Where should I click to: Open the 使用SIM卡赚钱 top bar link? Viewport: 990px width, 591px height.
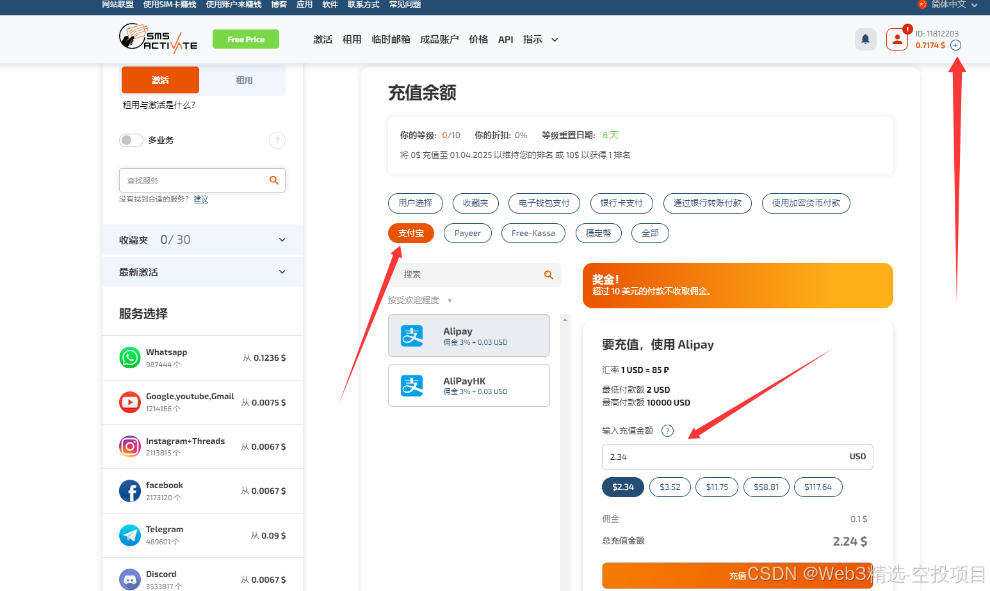coord(170,4)
